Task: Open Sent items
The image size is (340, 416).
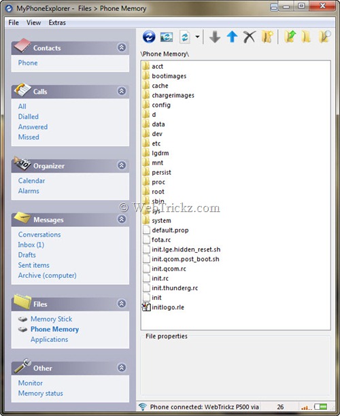Action: coord(34,265)
